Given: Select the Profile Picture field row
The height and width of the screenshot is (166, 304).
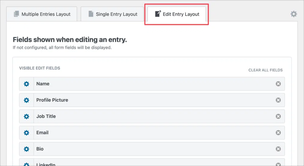Looking at the screenshot, I should [152, 100].
